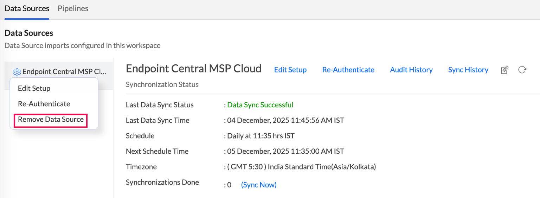This screenshot has width=540, height=198.
Task: Click the circular refresh icon
Action: click(x=522, y=70)
